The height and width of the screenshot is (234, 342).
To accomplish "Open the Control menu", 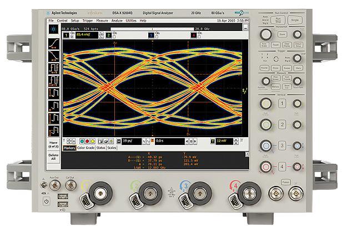I will click(62, 20).
